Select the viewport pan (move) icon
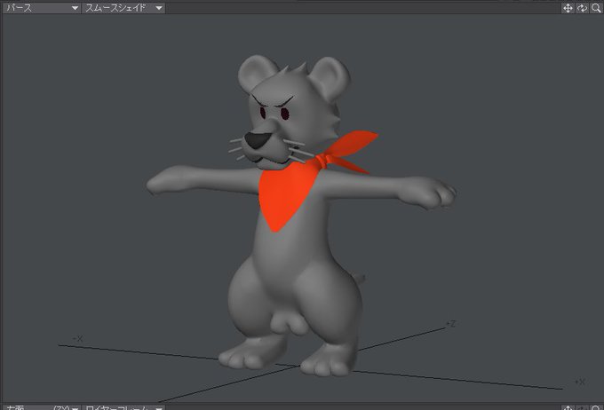The height and width of the screenshot is (410, 604). point(568,8)
